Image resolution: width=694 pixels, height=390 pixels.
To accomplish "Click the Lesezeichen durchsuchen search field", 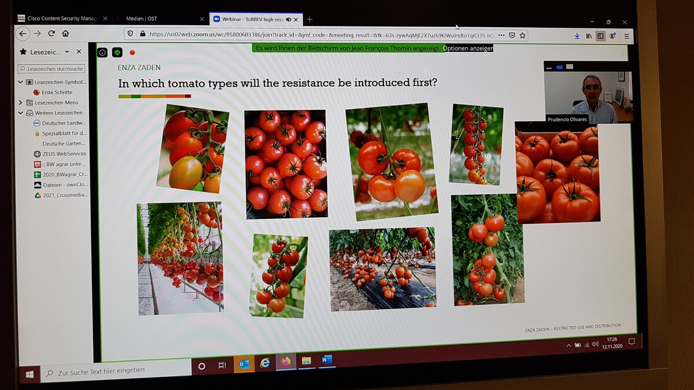I will (x=51, y=69).
